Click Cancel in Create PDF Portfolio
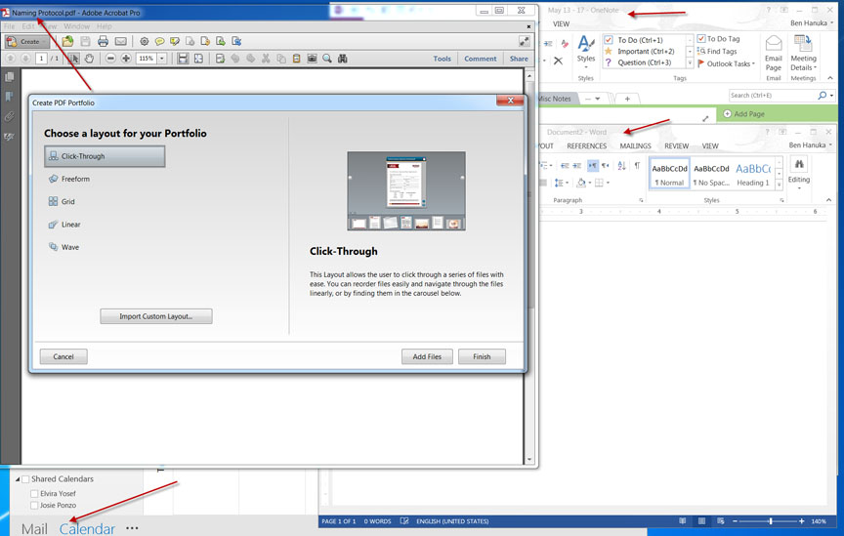844x536 pixels. (63, 356)
